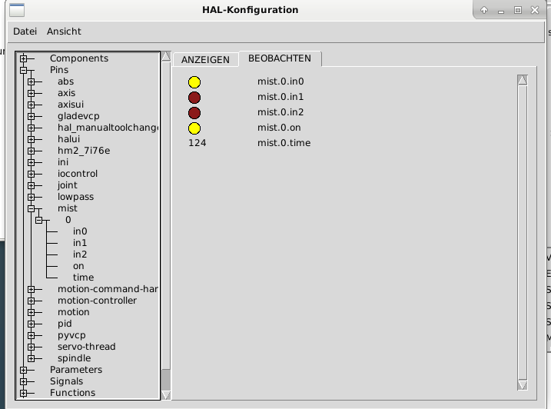Expand the abs pins node
The width and height of the screenshot is (551, 409).
[31, 81]
